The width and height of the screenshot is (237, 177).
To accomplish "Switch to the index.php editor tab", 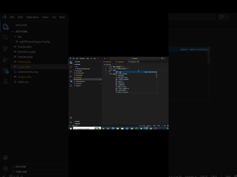I will pos(108,62).
